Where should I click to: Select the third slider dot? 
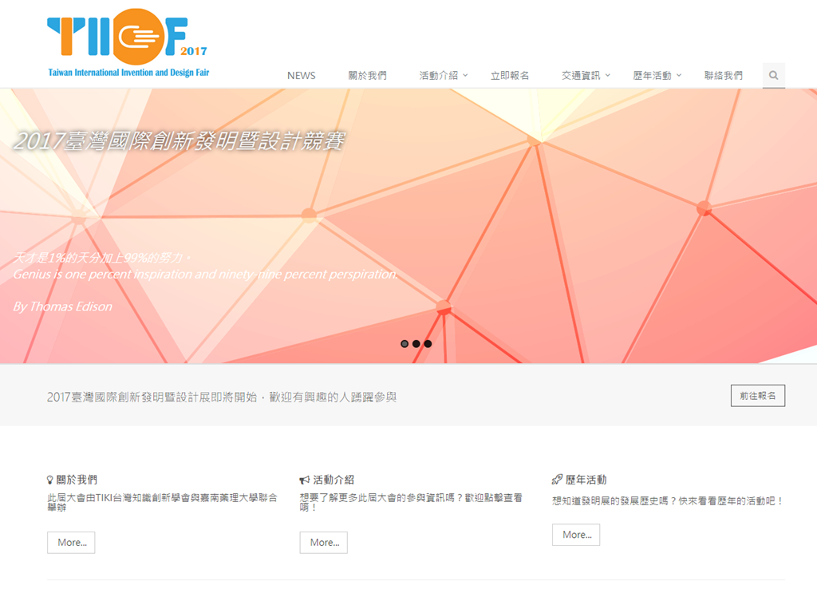[x=428, y=344]
